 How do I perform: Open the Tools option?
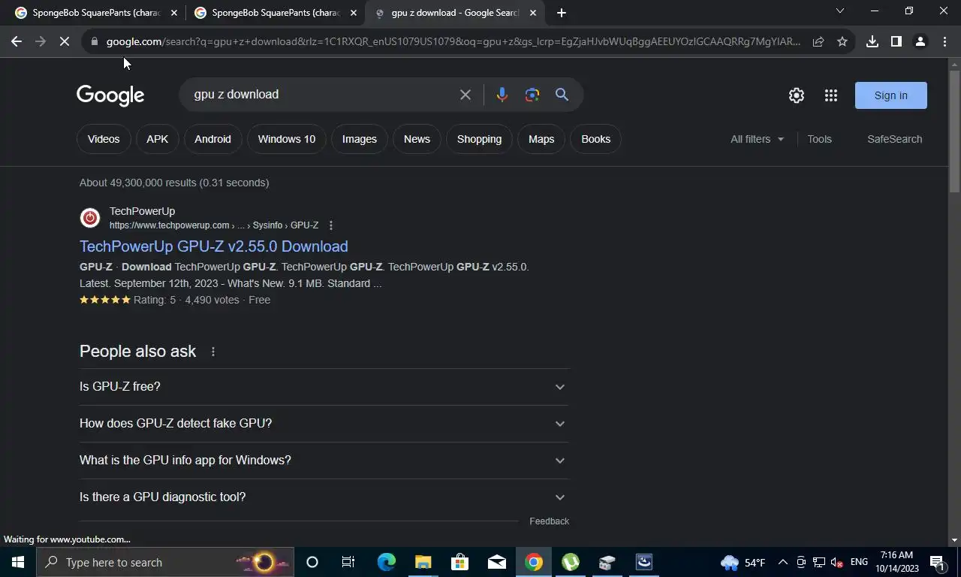click(x=819, y=139)
